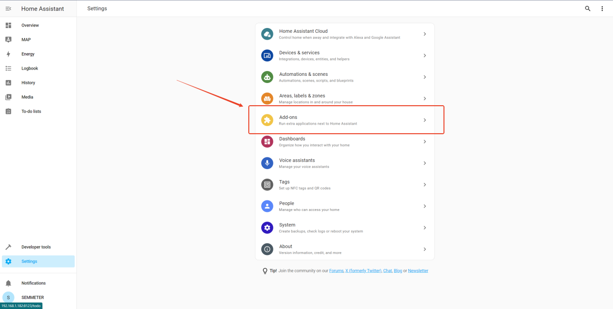Click the Dashboards icon

[267, 141]
